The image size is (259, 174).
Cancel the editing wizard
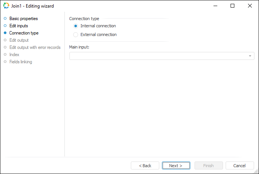pyautogui.click(x=240, y=166)
